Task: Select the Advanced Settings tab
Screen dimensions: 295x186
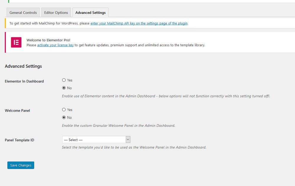Action: [90, 13]
